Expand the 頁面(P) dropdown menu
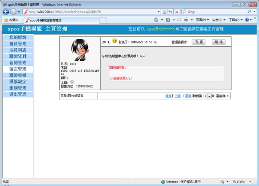 click(202, 20)
